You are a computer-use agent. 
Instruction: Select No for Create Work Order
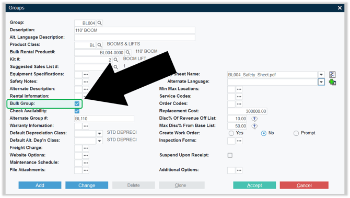pyautogui.click(x=264, y=133)
